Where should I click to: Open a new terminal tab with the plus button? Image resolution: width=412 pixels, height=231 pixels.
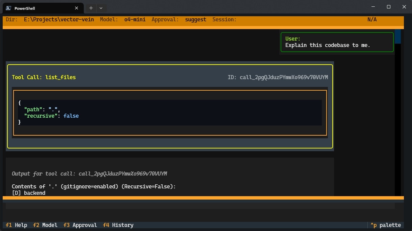point(91,8)
